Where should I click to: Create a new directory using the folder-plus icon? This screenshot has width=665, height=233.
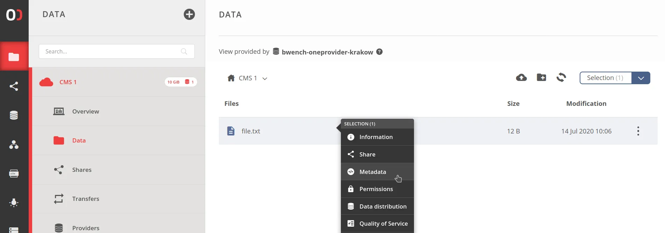point(541,78)
